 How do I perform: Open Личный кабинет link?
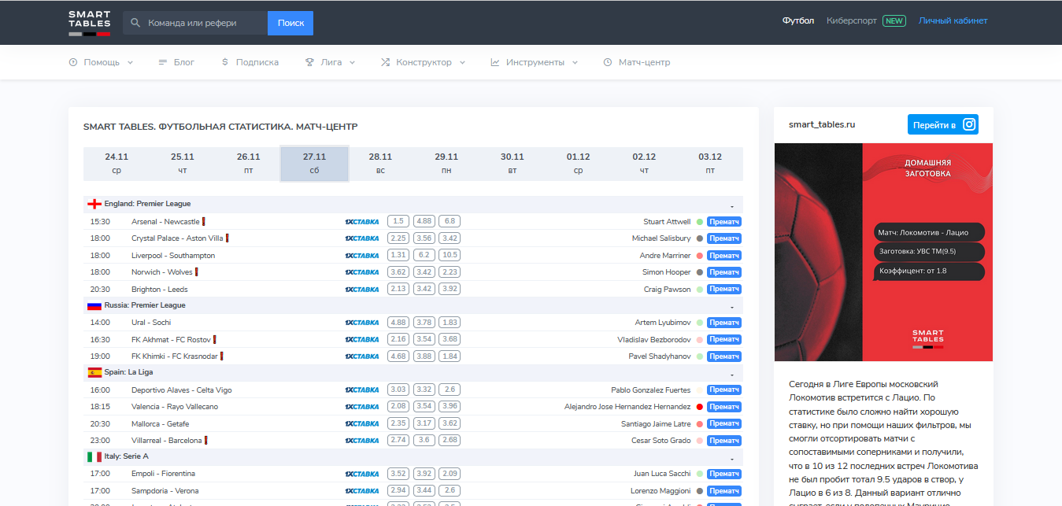(x=953, y=21)
